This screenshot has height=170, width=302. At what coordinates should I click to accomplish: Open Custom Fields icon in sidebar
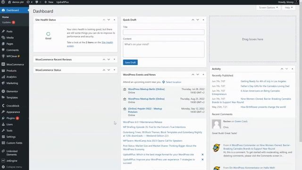pyautogui.click(x=3, y=143)
